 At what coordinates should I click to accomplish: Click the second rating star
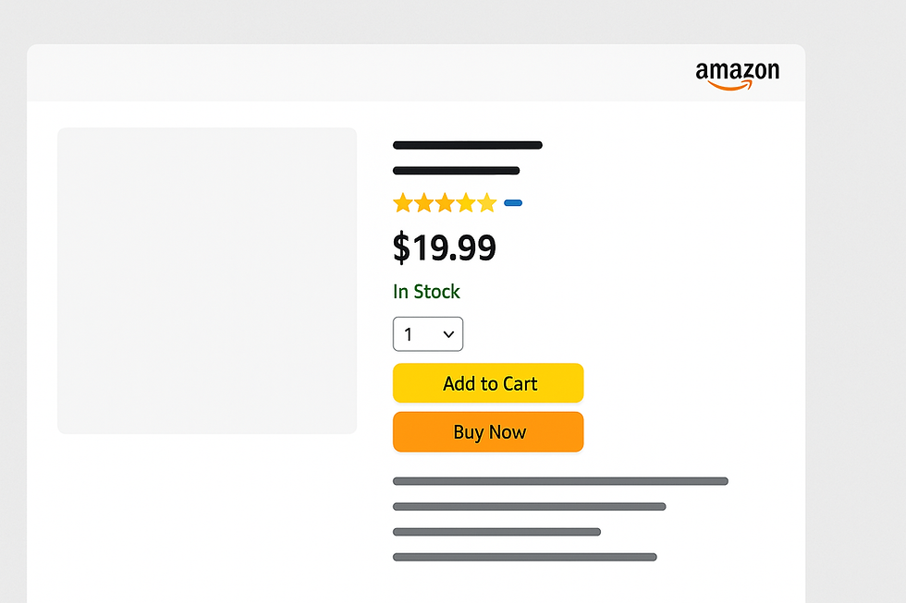423,202
